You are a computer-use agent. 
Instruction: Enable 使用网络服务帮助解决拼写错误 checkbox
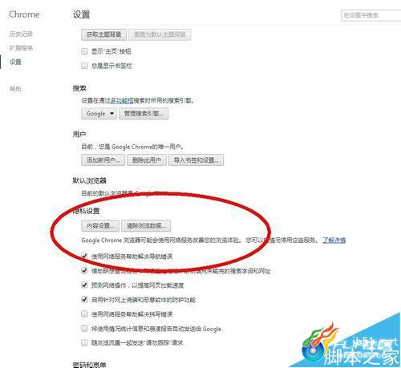point(84,313)
